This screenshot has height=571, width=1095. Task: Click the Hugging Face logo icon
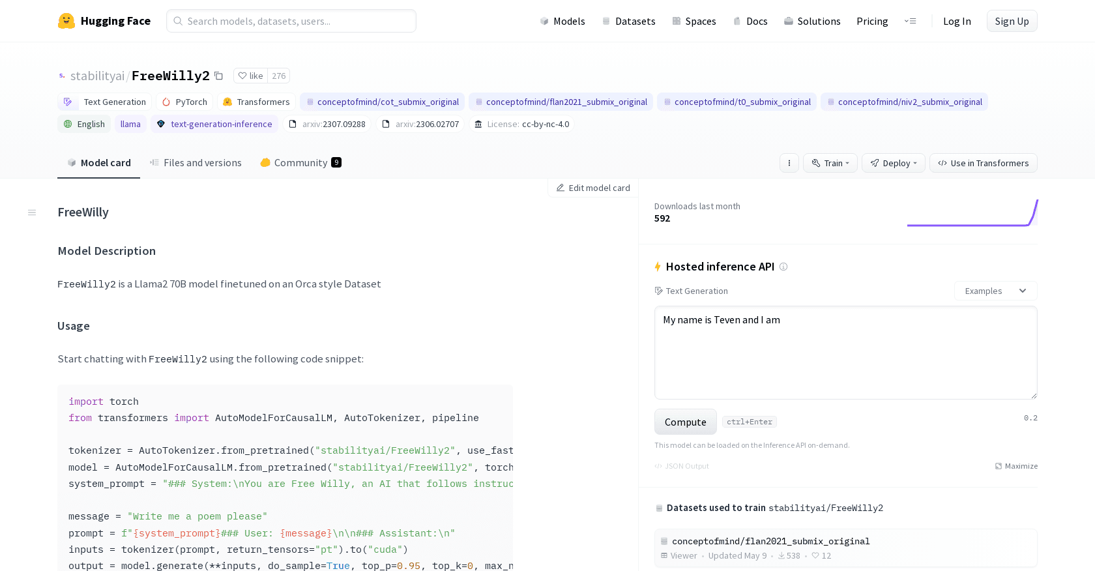click(66, 21)
